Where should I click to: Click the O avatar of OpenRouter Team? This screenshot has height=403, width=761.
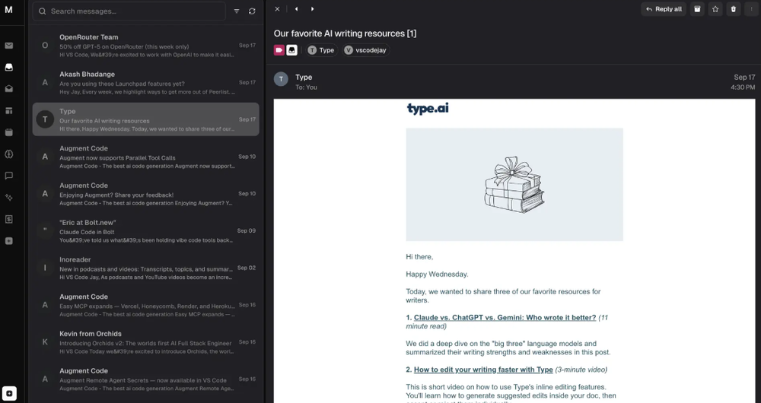pos(45,45)
